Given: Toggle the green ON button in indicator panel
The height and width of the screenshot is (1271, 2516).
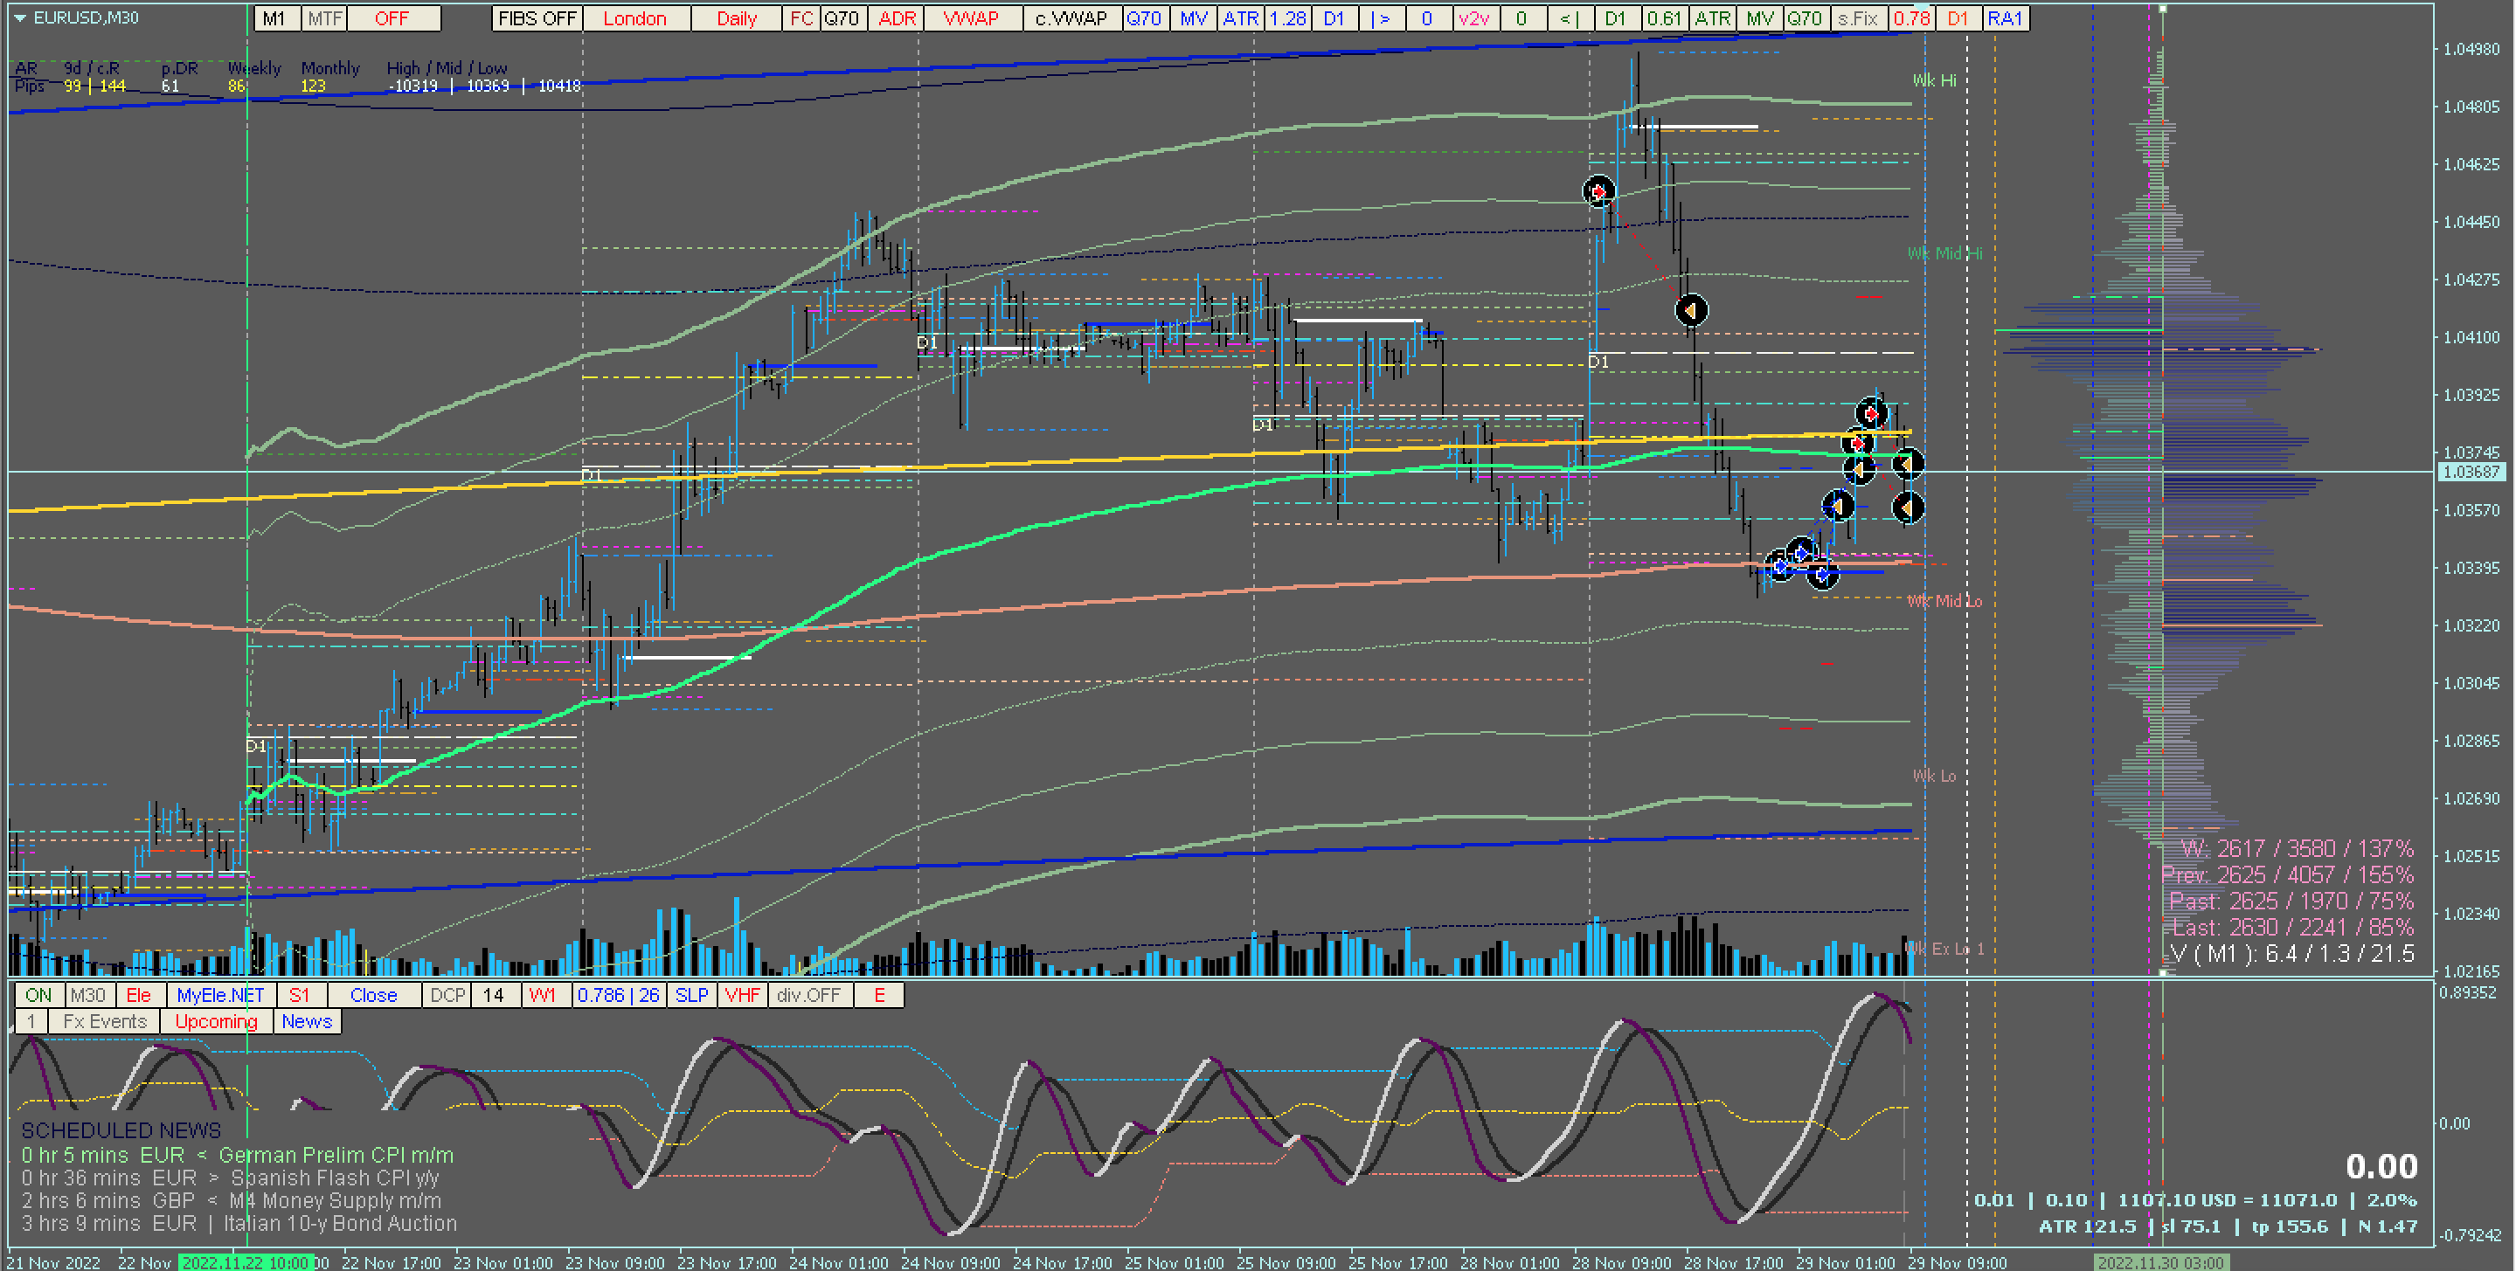Looking at the screenshot, I should (39, 996).
